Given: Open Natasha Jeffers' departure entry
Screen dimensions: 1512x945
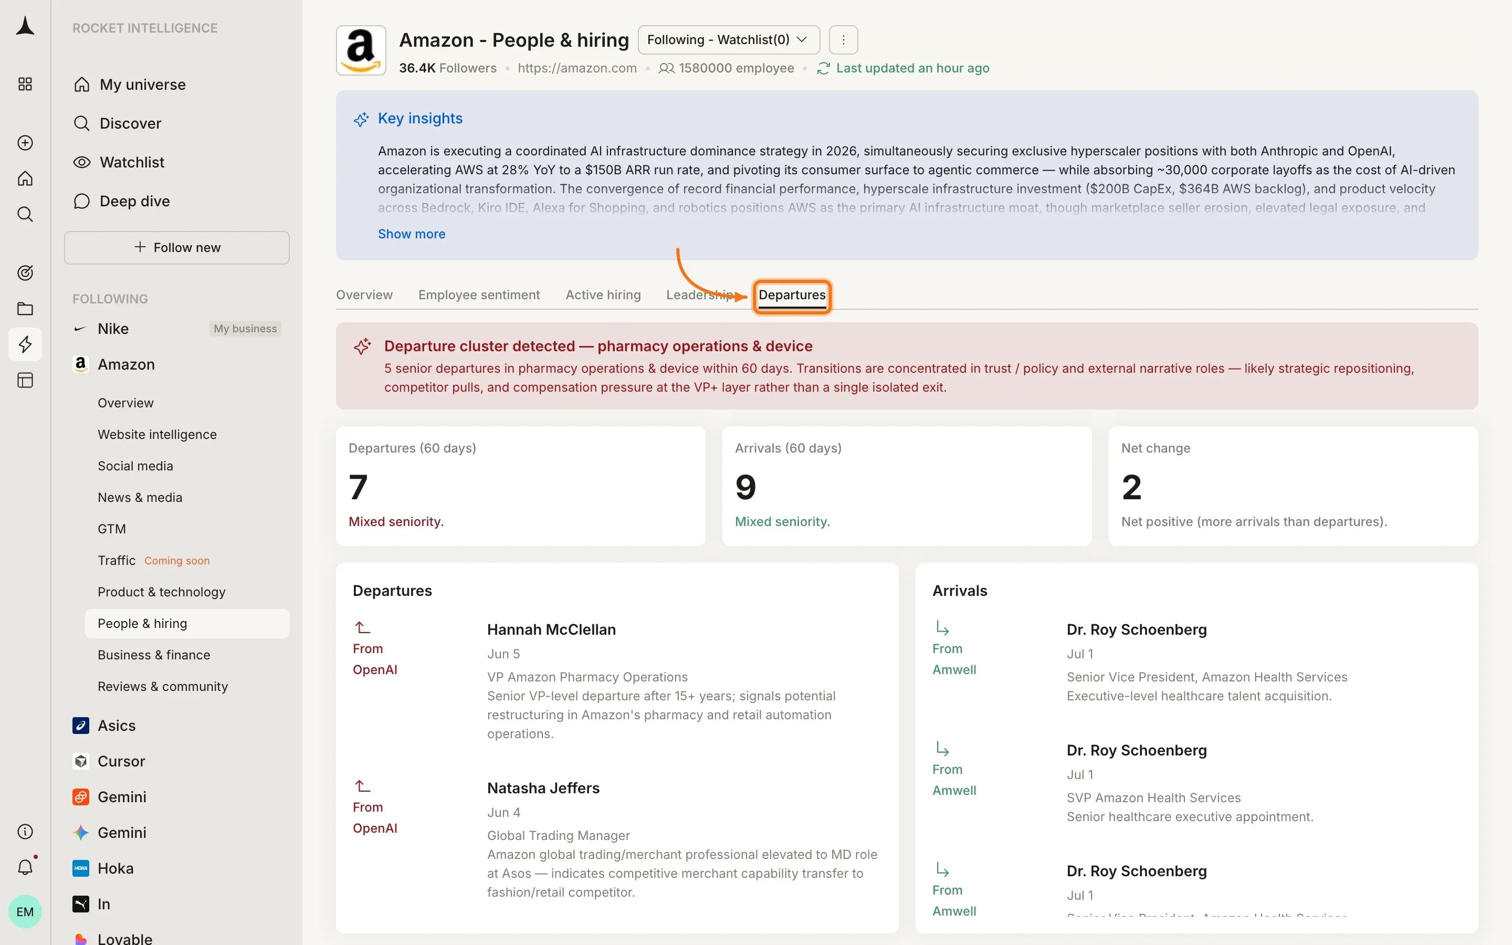Looking at the screenshot, I should click(x=617, y=839).
